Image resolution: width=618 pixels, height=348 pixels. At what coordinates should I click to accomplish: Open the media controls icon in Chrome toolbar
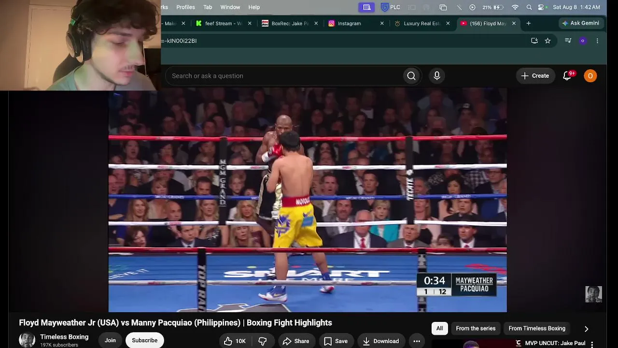pyautogui.click(x=568, y=41)
